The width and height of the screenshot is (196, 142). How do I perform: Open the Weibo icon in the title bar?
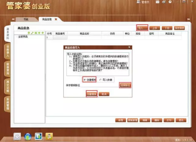[164, 2]
